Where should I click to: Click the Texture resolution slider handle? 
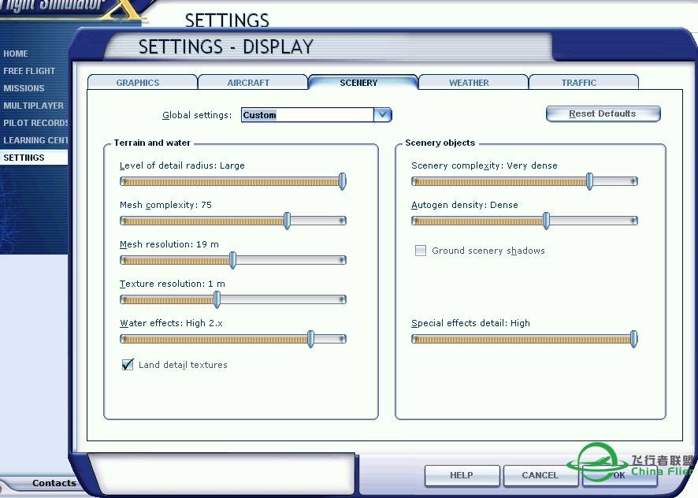pos(217,299)
